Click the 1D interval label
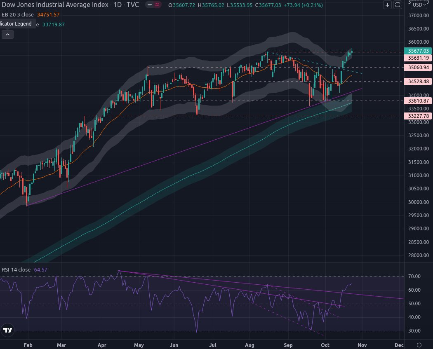The image size is (433, 349). tap(118, 5)
